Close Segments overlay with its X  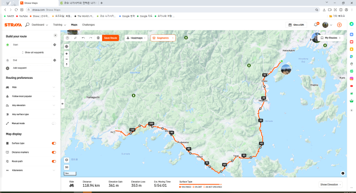[x=173, y=38]
